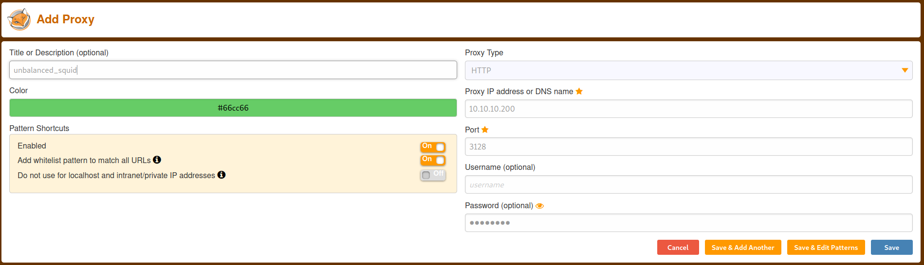The width and height of the screenshot is (924, 265).
Task: Click the Username text field
Action: pos(688,184)
